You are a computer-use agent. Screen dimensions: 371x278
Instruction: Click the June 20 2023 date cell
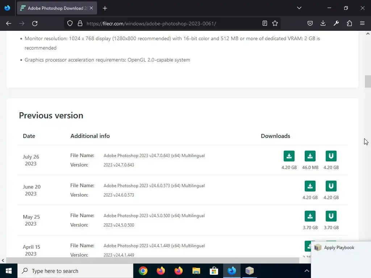[32, 190]
